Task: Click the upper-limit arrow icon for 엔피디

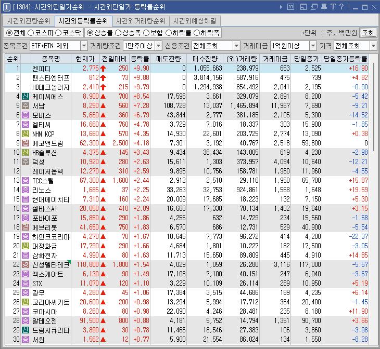Action: coord(103,69)
